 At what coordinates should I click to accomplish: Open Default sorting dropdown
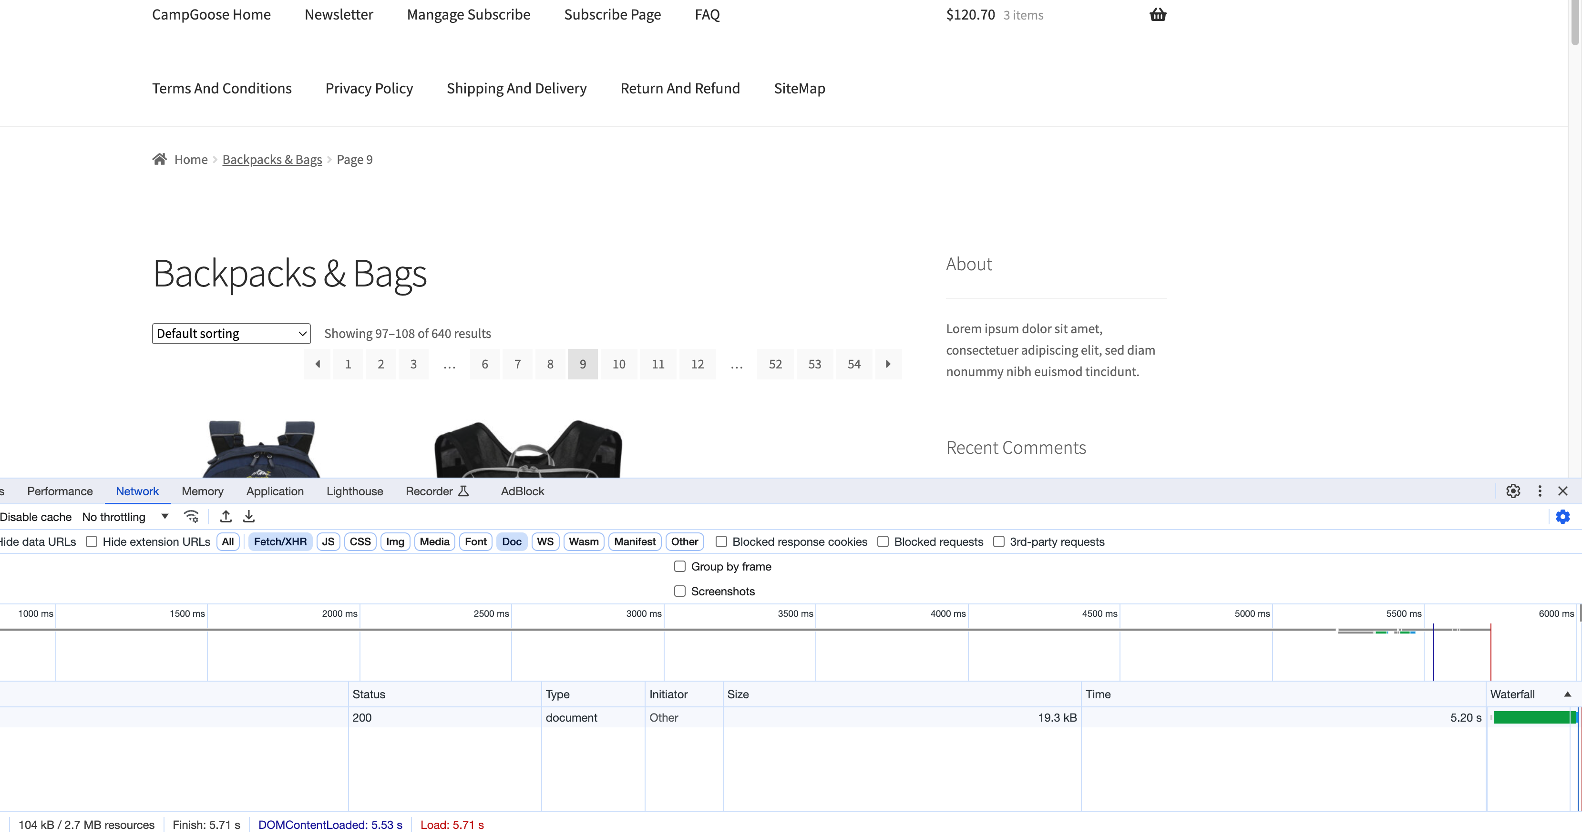231,334
